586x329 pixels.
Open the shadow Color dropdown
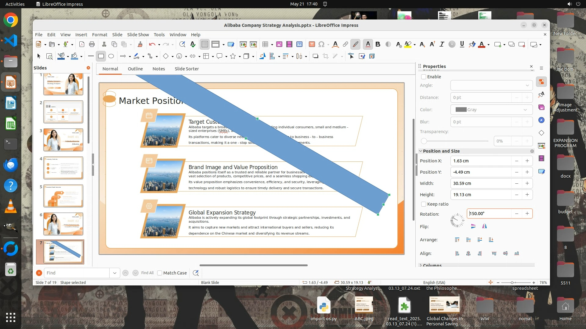click(491, 110)
